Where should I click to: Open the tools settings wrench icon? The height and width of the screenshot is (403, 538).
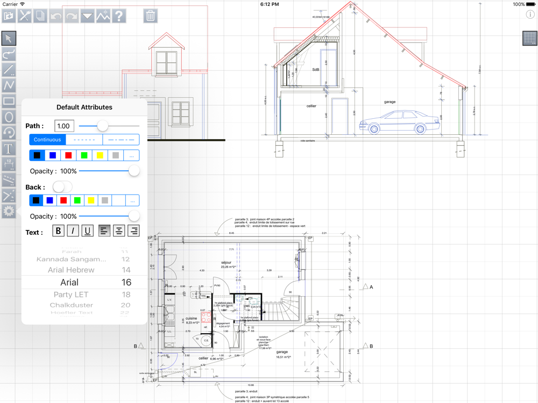(x=24, y=16)
